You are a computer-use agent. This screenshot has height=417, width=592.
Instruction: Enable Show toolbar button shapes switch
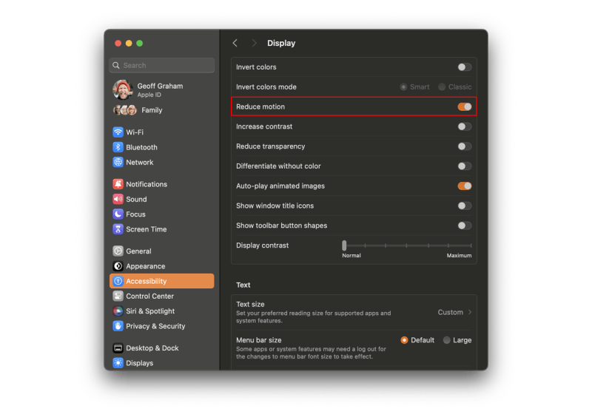tap(465, 226)
